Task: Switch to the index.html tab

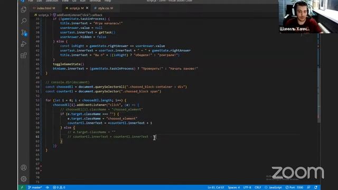Action: tap(44, 8)
